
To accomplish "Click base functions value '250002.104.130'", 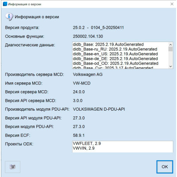I will [88, 36].
